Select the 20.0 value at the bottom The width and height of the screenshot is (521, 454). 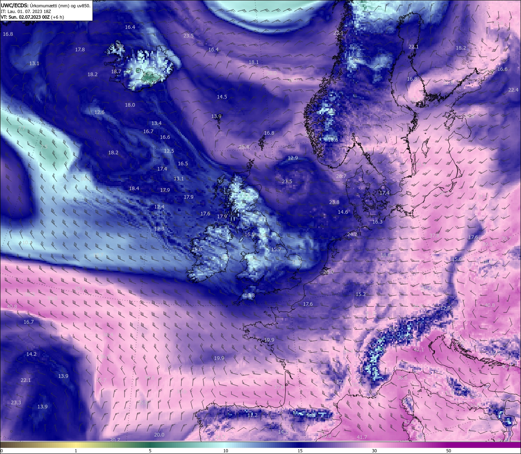(159, 435)
